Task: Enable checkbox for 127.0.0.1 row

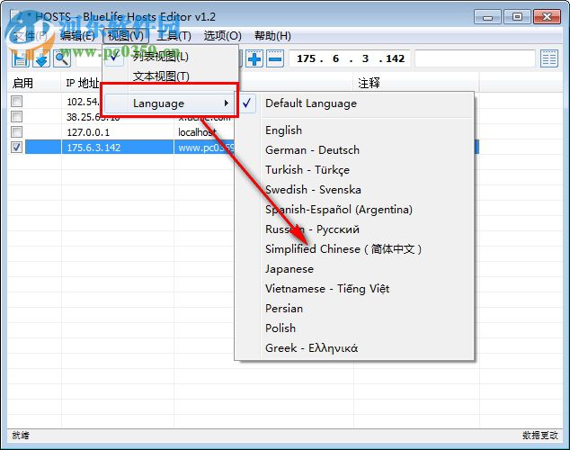Action: coord(16,131)
